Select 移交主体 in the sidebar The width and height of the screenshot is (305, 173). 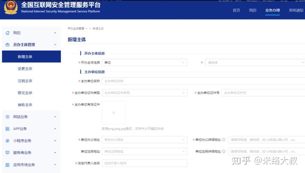(x=25, y=93)
